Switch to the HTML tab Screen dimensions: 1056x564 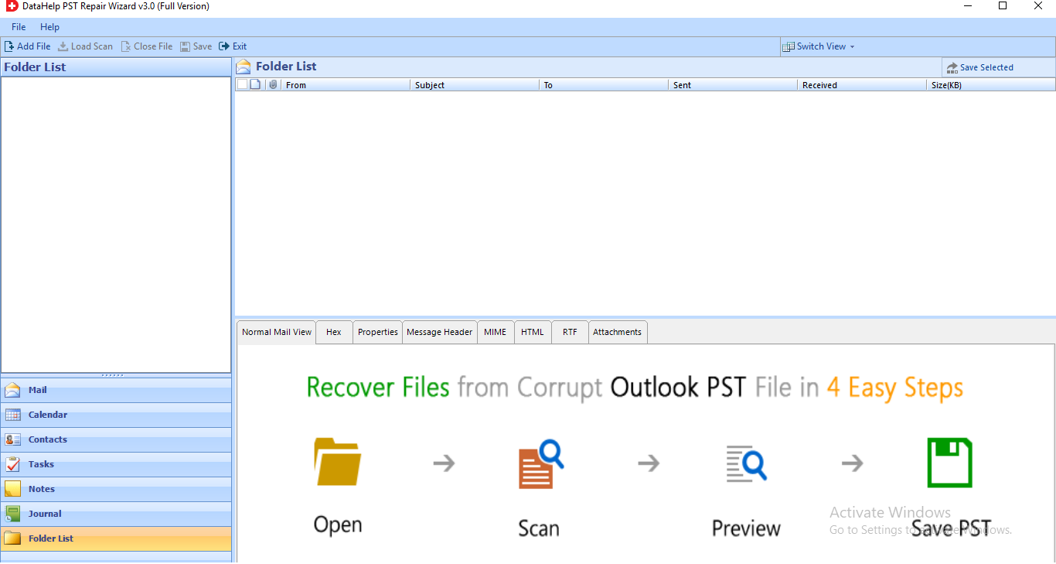pos(533,332)
